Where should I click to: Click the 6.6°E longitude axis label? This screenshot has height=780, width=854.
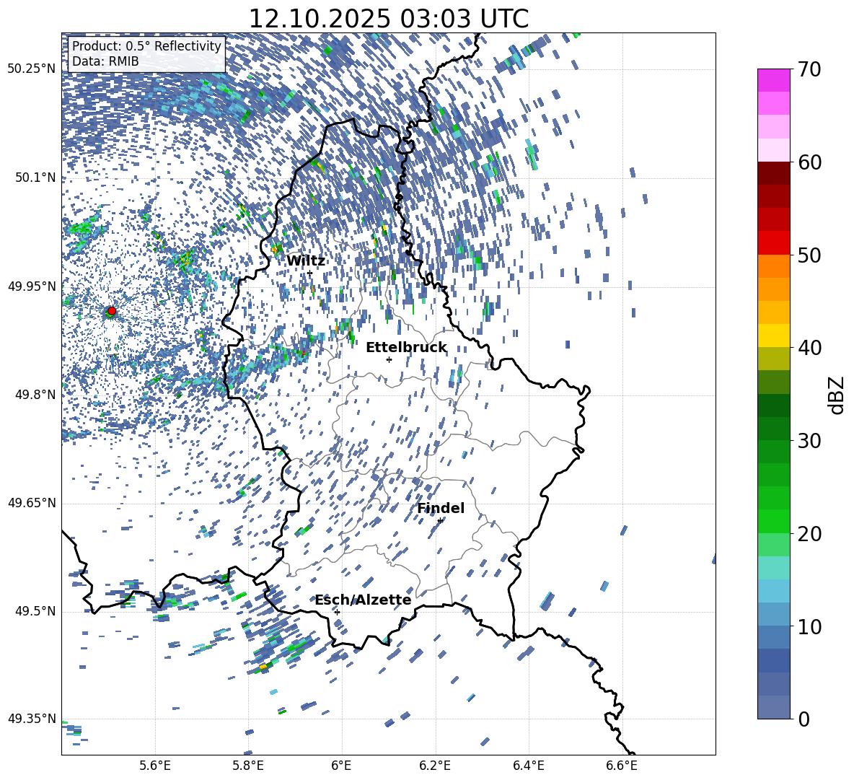(x=622, y=765)
